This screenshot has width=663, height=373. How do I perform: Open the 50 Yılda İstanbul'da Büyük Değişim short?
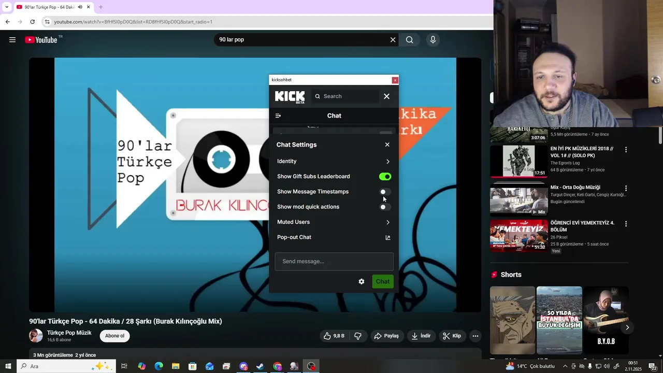tap(559, 320)
